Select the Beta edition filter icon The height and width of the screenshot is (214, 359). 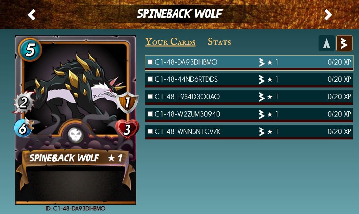tap(344, 43)
